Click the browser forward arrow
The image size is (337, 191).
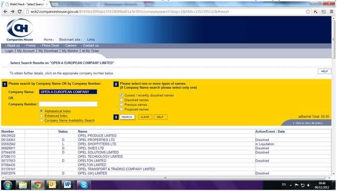point(13,12)
